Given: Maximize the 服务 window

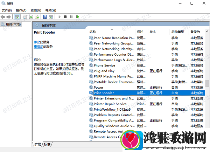Looking at the screenshot, I should click(x=192, y=3).
